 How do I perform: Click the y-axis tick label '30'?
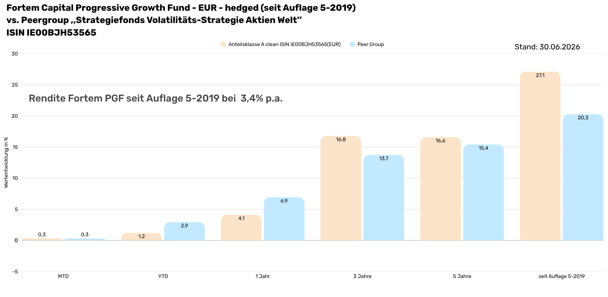click(x=15, y=54)
